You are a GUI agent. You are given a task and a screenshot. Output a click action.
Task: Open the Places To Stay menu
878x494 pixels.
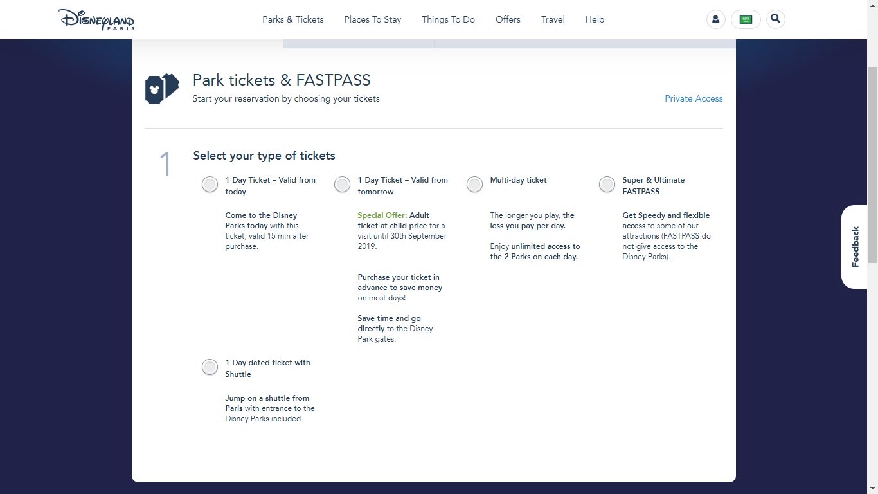(x=373, y=19)
